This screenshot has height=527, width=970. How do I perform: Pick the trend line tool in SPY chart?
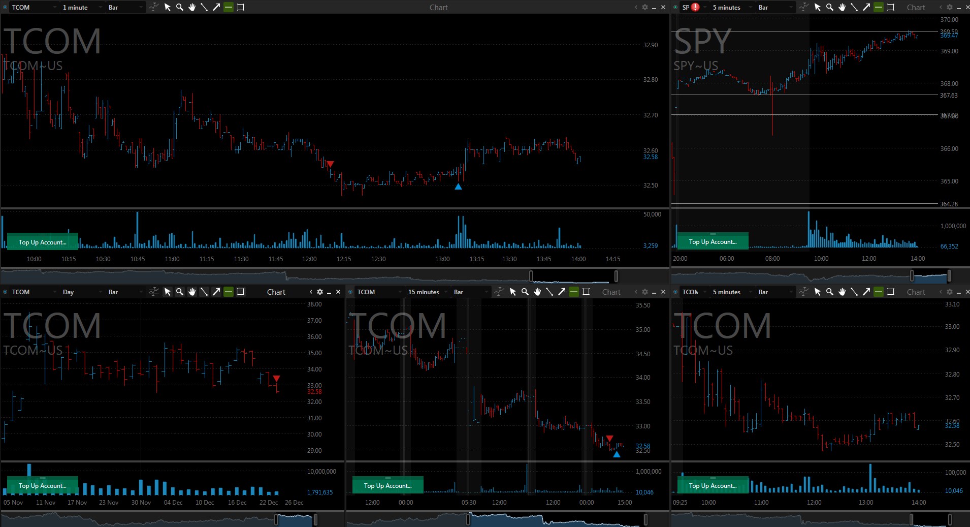coord(854,7)
